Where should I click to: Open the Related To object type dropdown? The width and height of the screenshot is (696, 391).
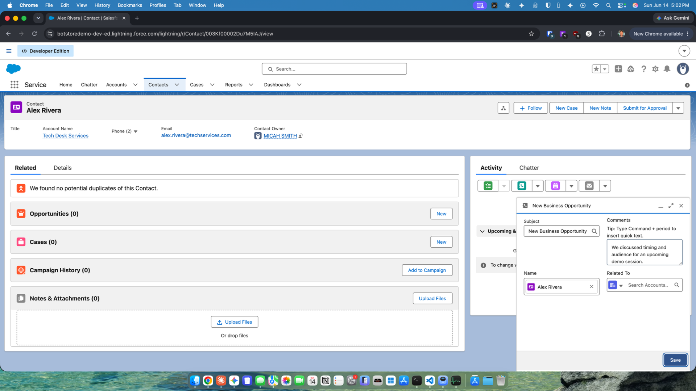616,285
